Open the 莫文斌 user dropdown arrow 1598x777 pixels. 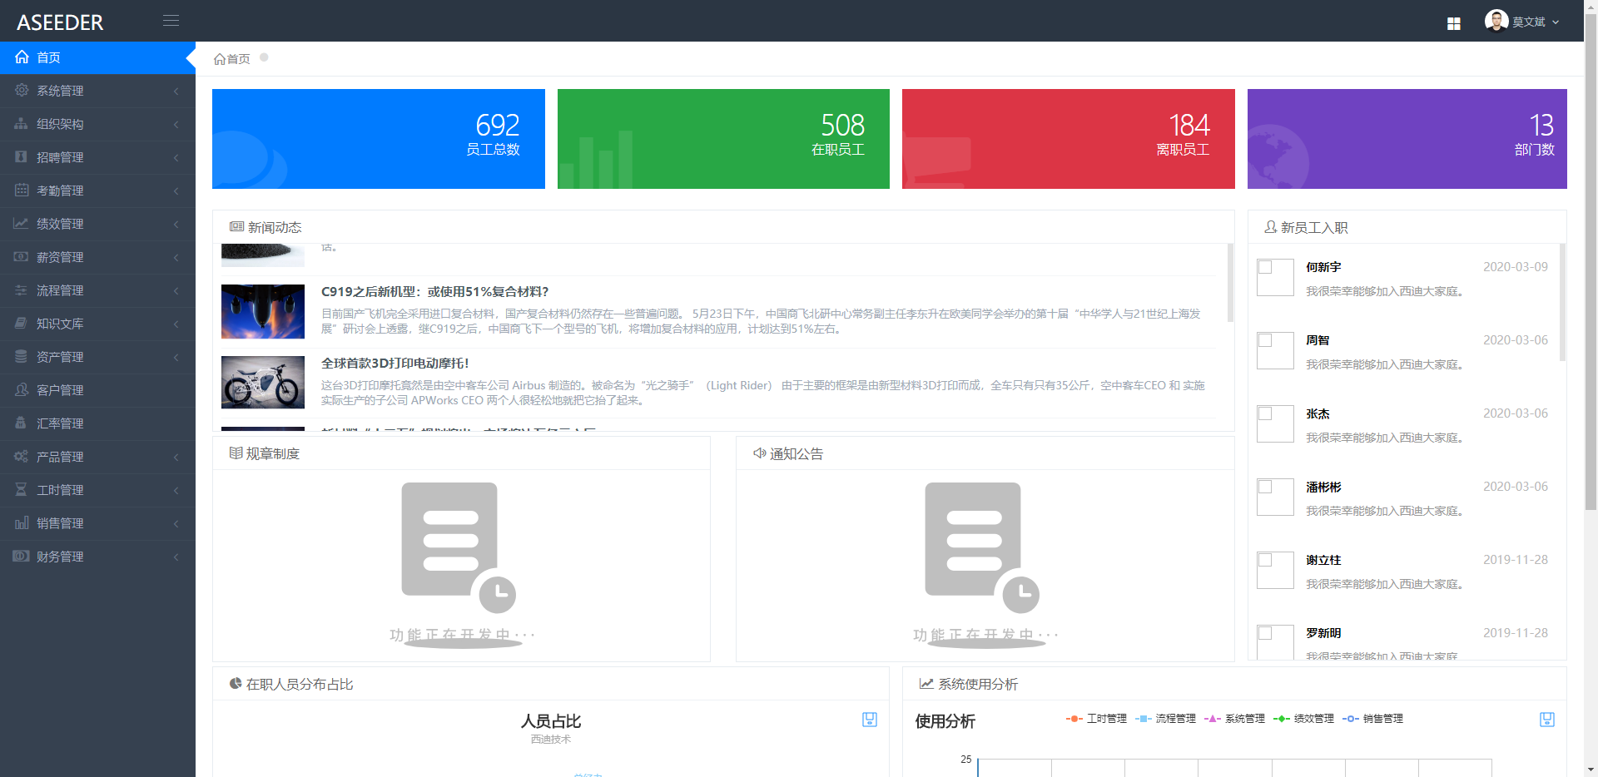1556,22
